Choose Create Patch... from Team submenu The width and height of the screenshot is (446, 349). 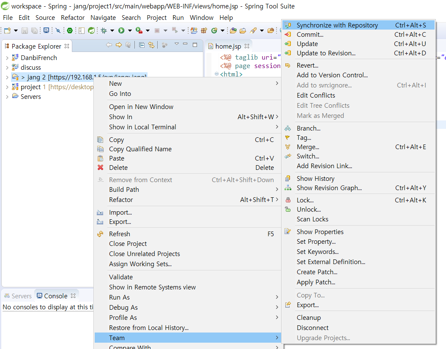[x=358, y=272]
